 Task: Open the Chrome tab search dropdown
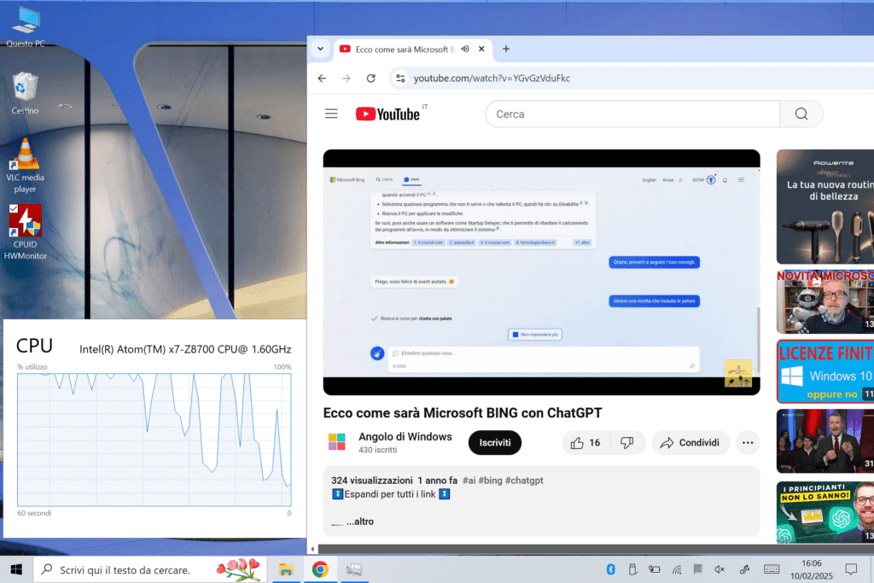[320, 49]
